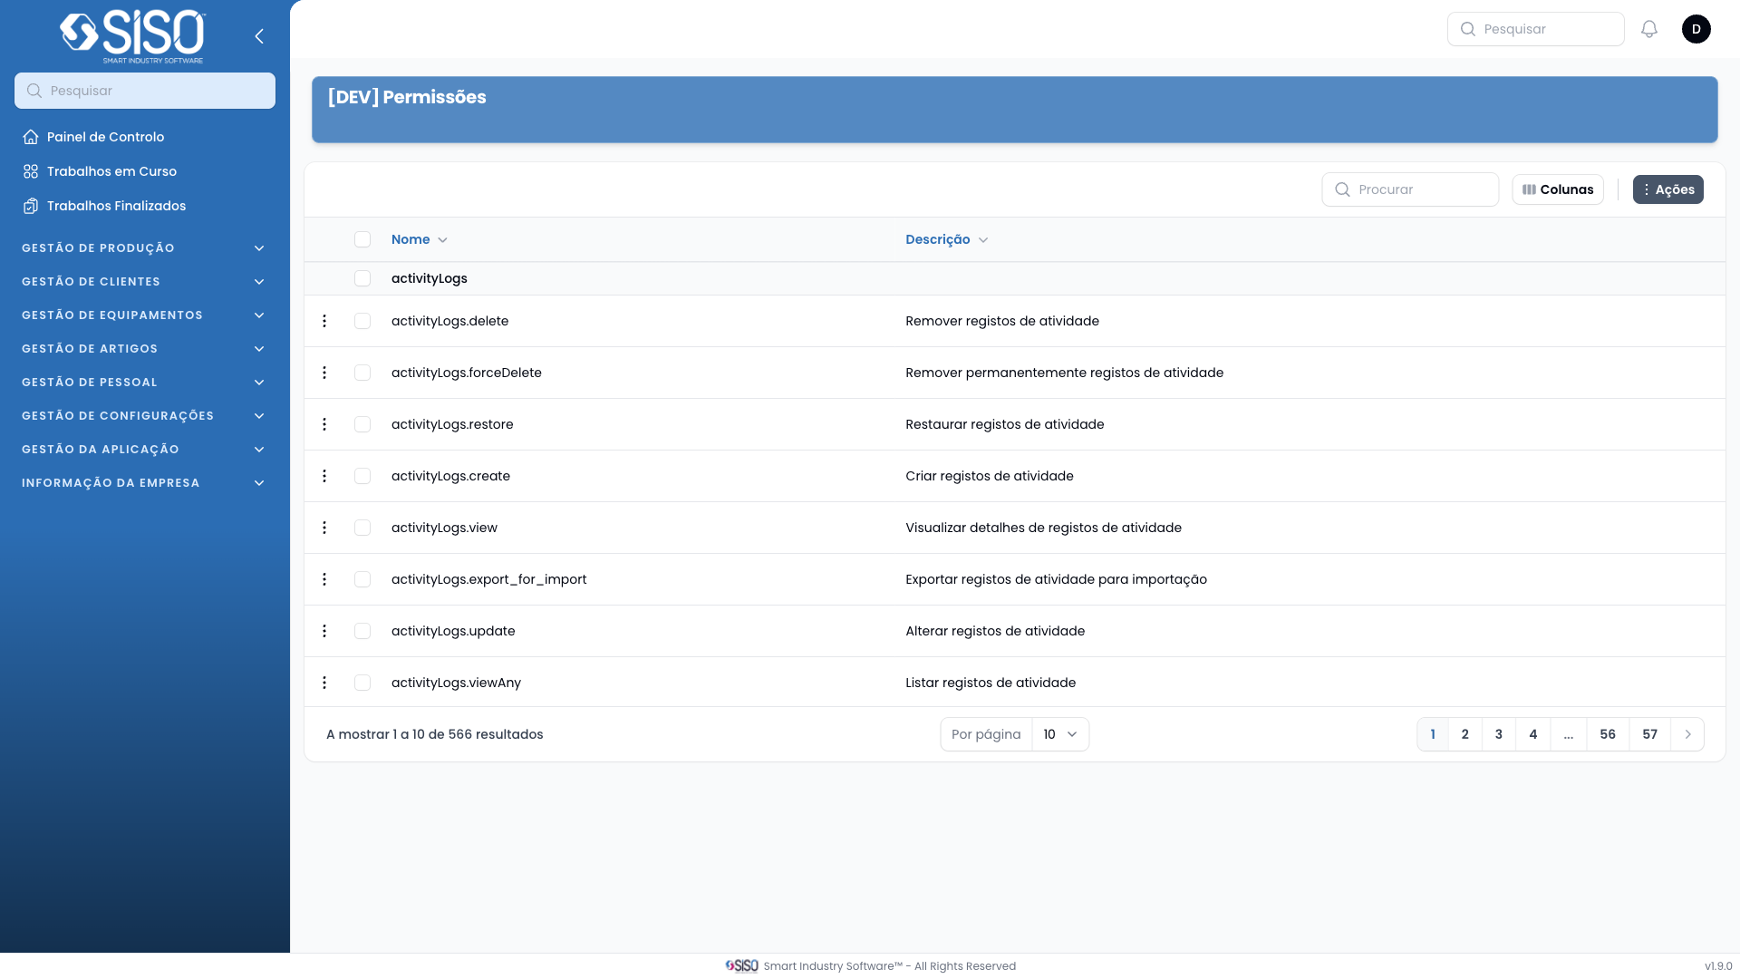The image size is (1740, 979).
Task: Select the activityLogs.forceDelete row checkbox
Action: click(x=362, y=373)
